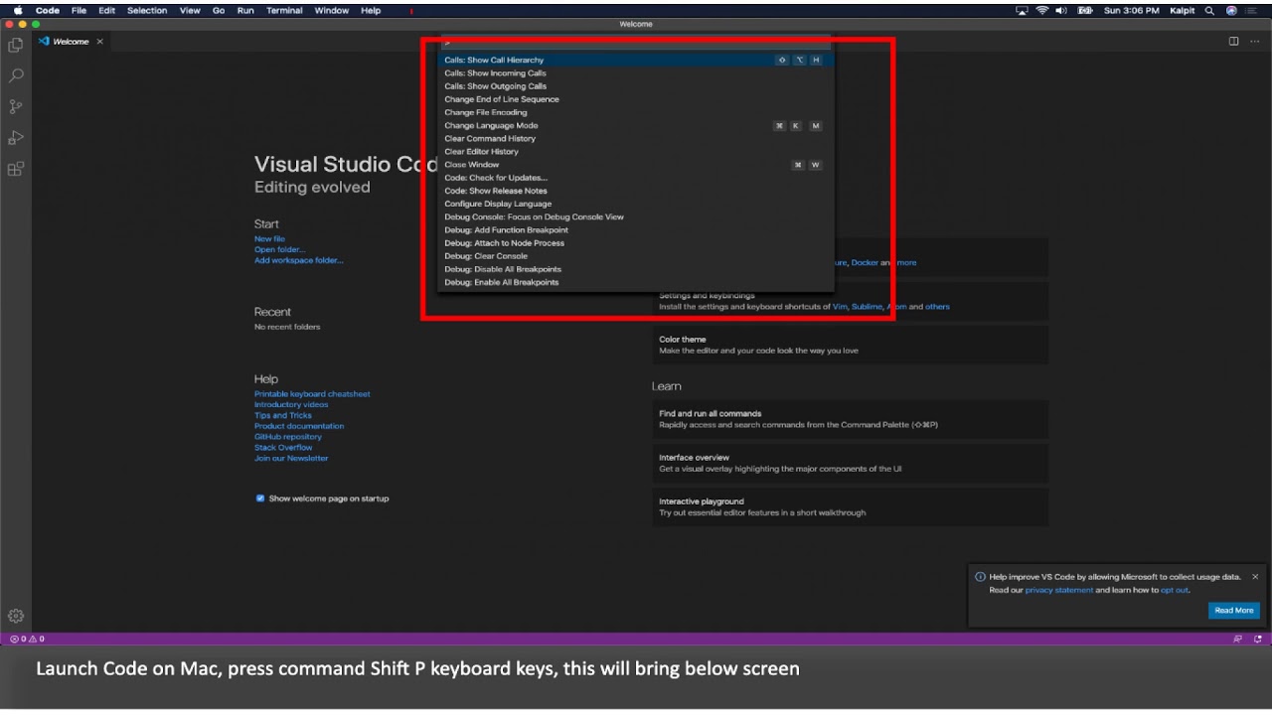
Task: Select Clear Command History command
Action: point(635,138)
